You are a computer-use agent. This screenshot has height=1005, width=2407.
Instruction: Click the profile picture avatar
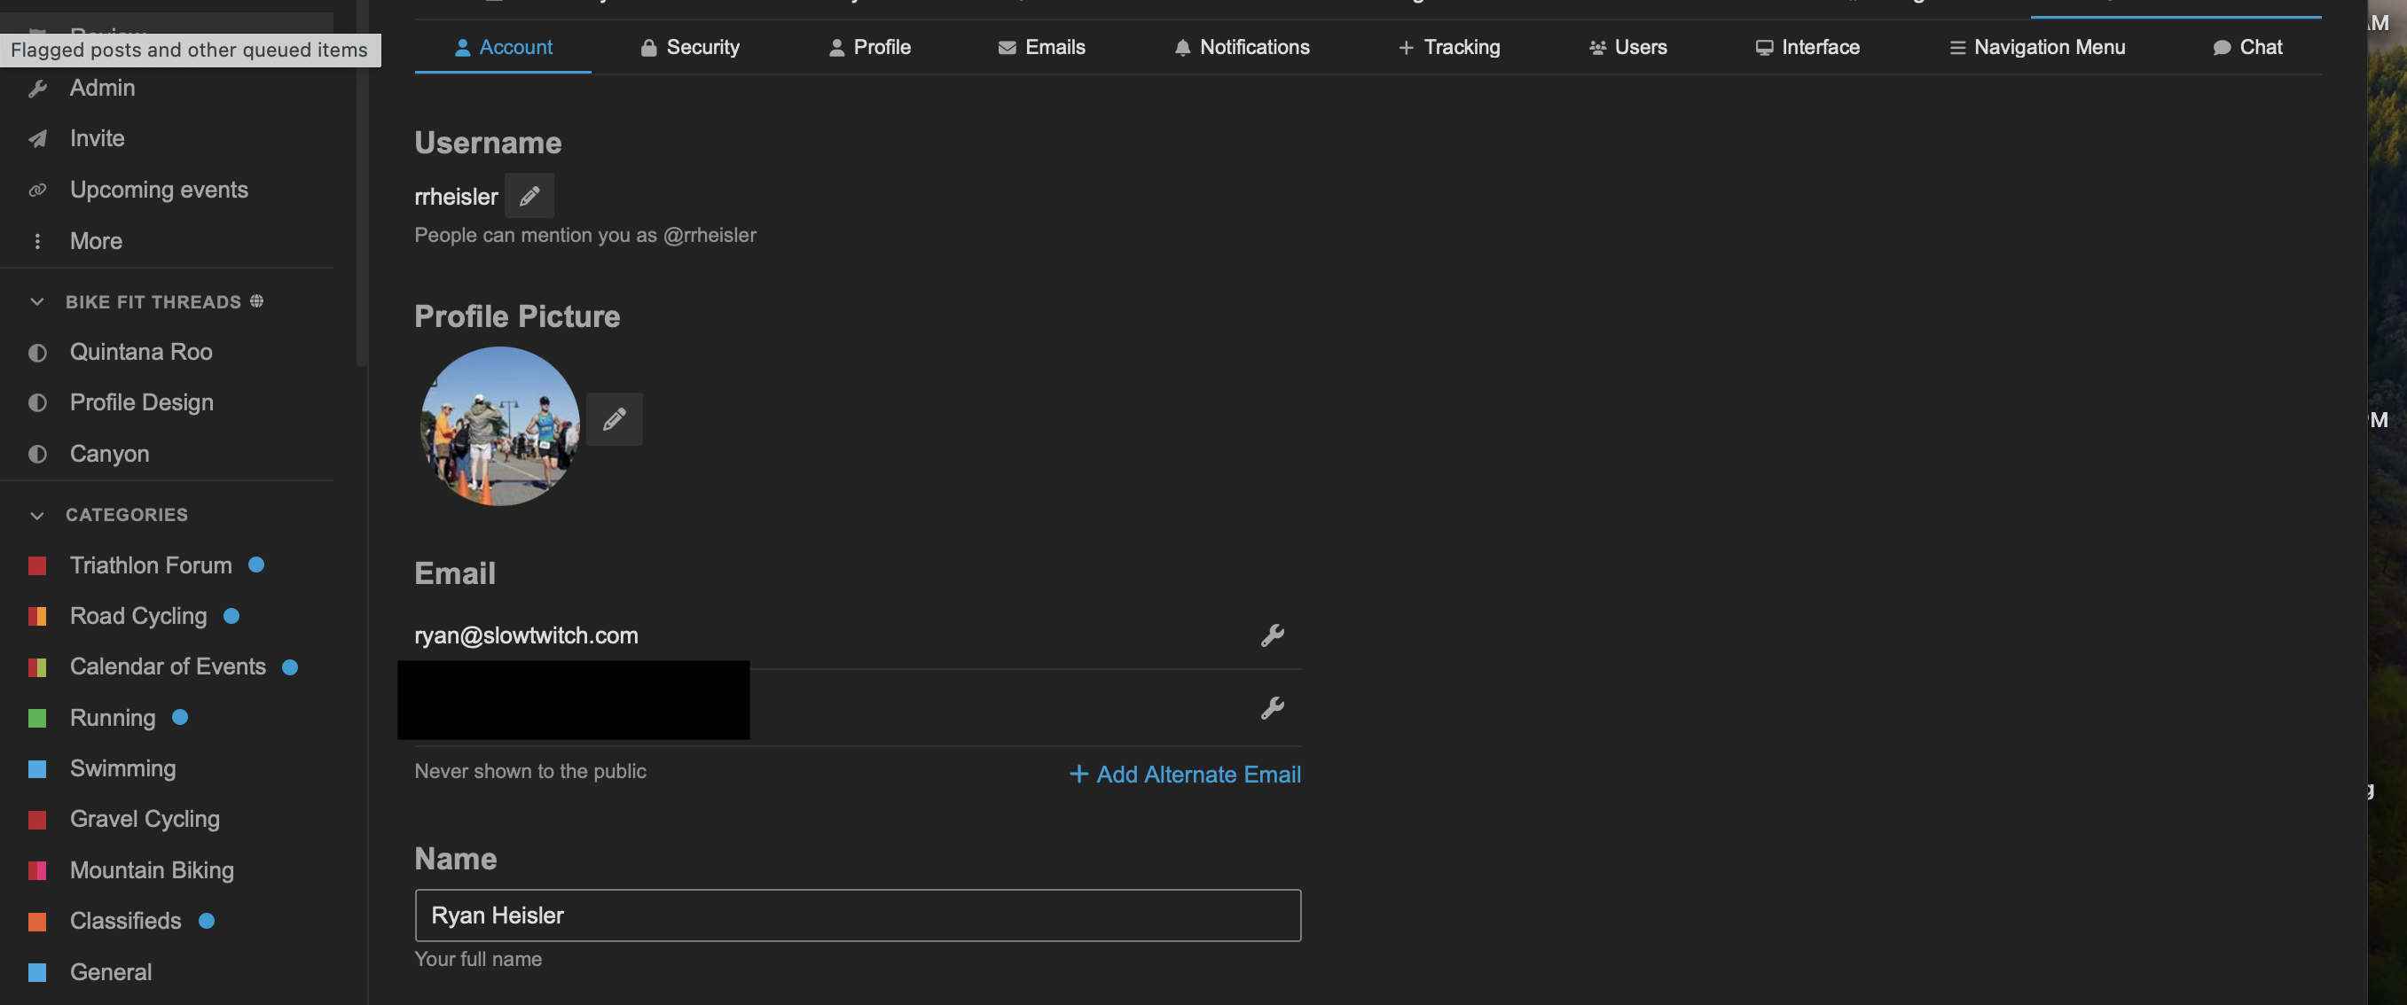pos(500,426)
